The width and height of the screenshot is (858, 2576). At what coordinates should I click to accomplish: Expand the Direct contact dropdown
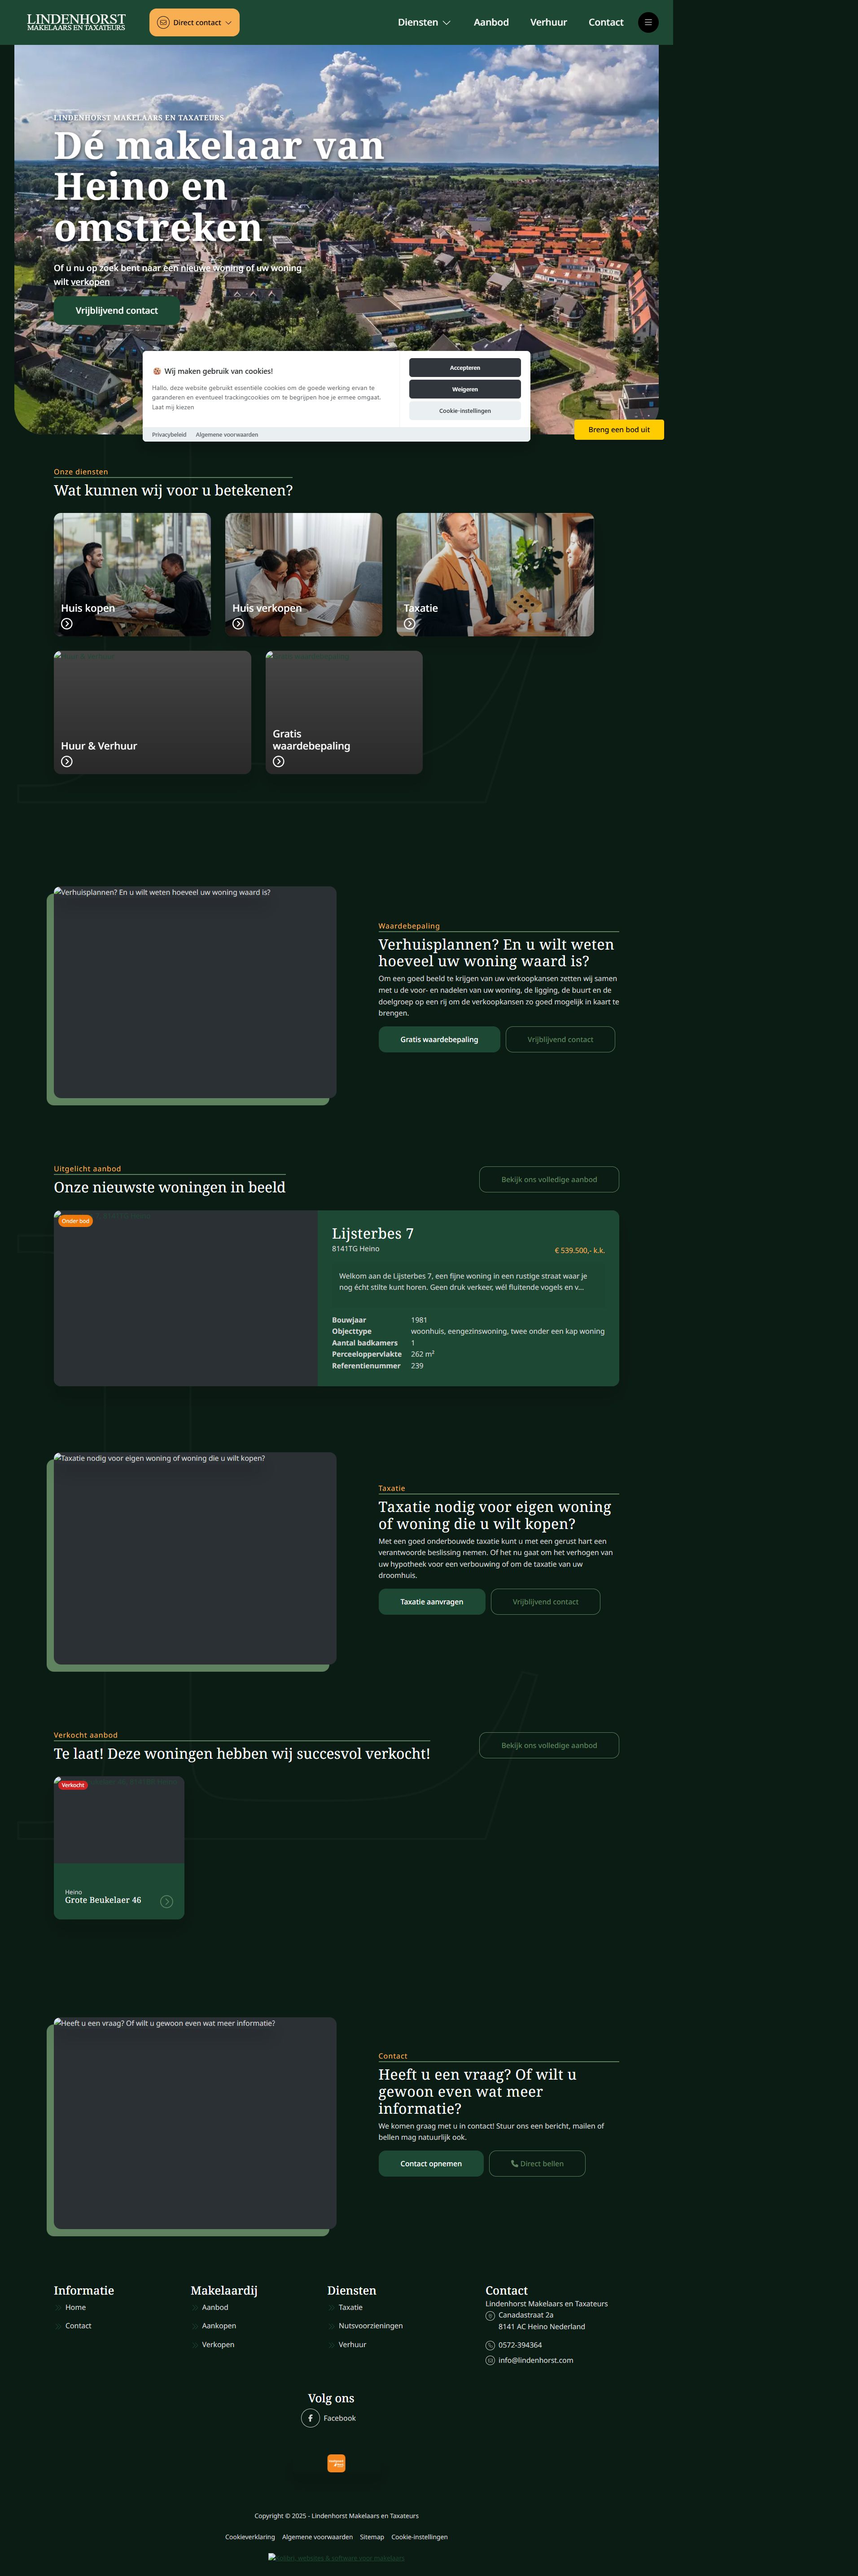194,21
